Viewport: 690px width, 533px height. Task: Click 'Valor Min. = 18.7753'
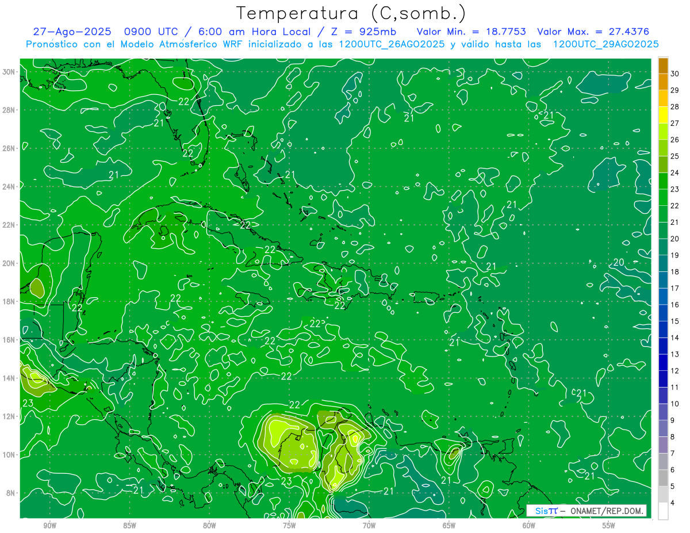tap(471, 32)
